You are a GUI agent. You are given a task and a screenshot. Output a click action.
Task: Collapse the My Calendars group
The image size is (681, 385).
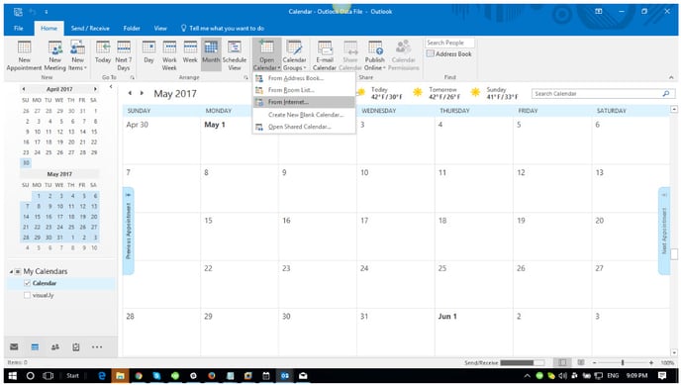coord(11,272)
